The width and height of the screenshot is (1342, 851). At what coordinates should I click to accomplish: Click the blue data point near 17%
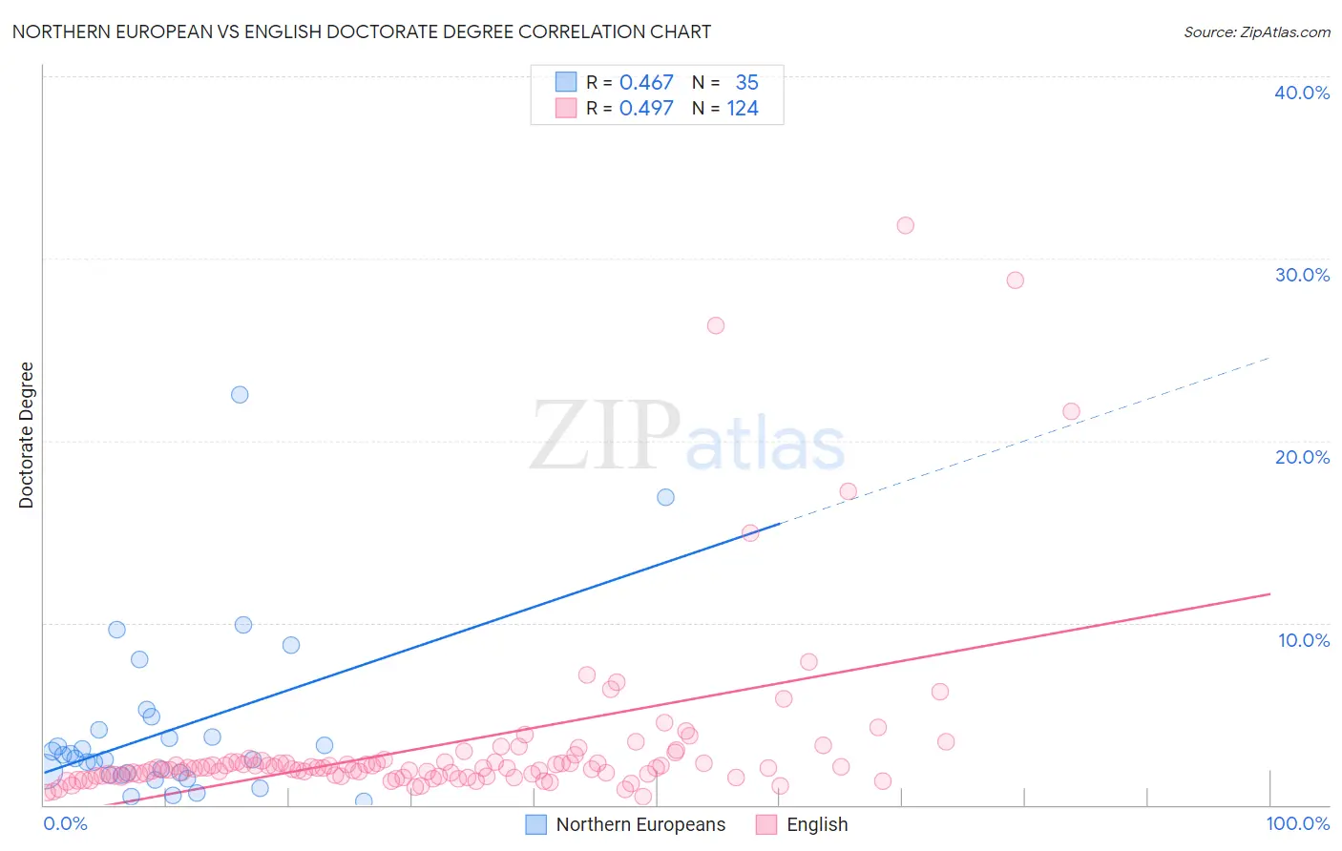click(666, 497)
